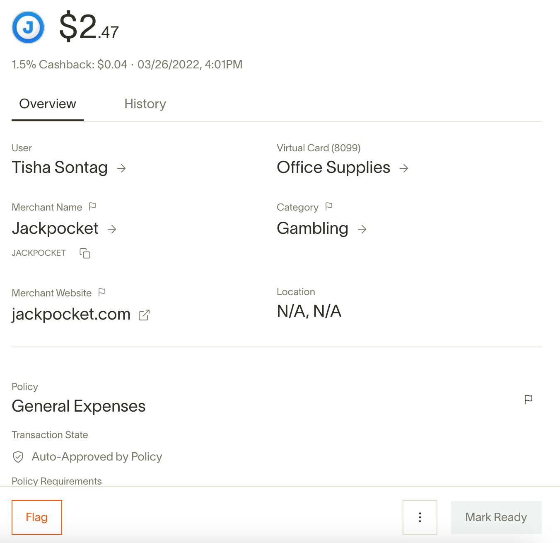Open Tisha Sontag user profile
Viewport: 560px width, 543px height.
pyautogui.click(x=60, y=167)
